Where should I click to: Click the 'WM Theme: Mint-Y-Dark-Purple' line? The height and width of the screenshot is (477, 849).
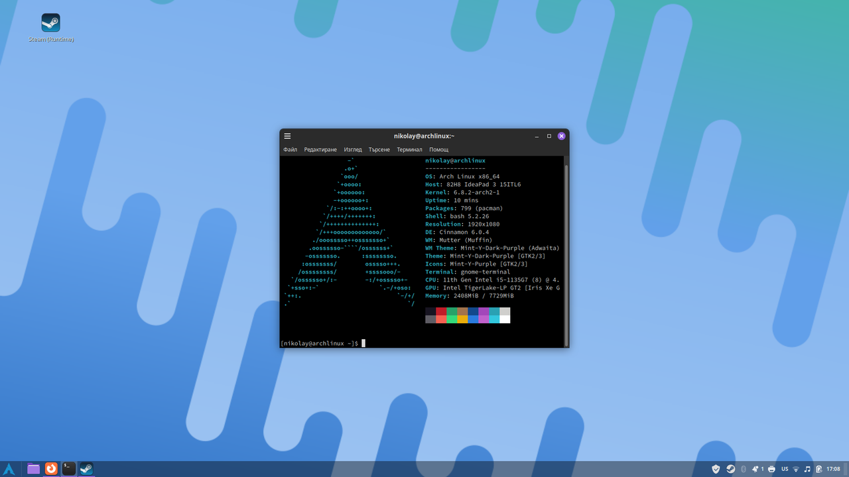pos(492,248)
